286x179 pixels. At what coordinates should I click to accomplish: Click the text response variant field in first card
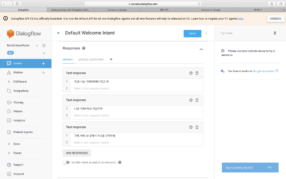coord(137,88)
